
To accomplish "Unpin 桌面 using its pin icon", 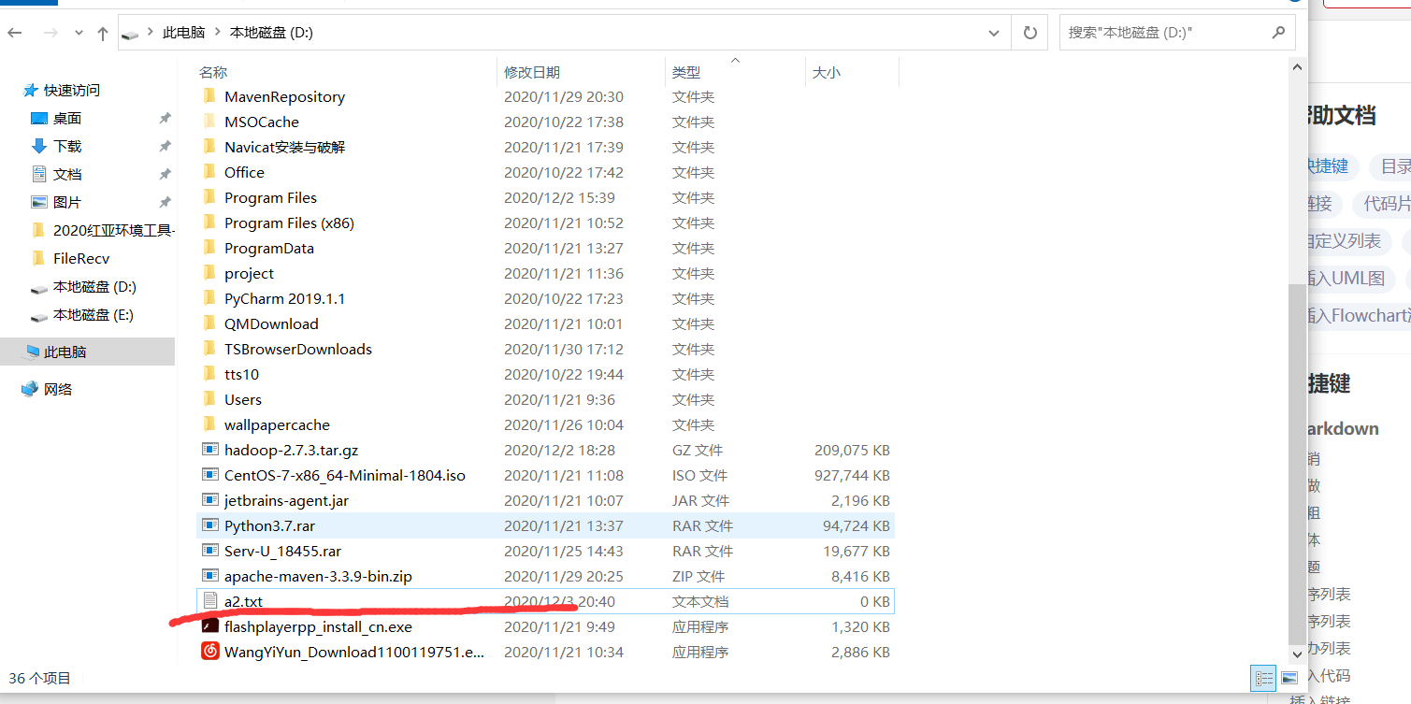I will tap(165, 119).
